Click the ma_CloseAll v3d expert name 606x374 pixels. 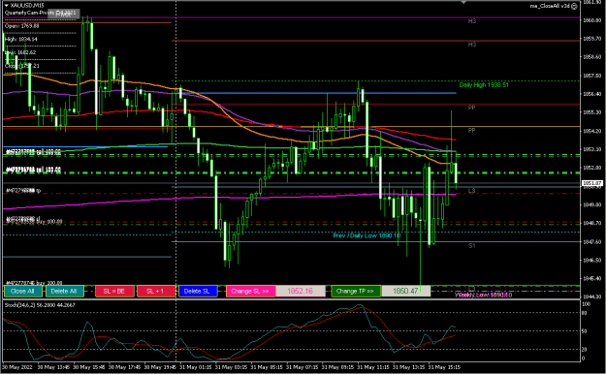551,6
